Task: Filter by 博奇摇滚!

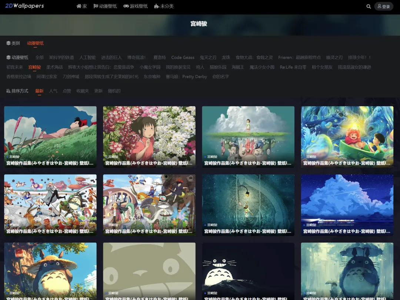Action: click(136, 57)
